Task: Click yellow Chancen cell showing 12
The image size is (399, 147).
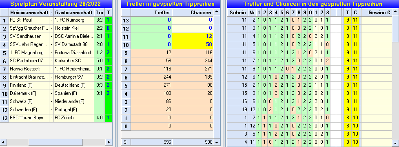Action: tap(193, 37)
